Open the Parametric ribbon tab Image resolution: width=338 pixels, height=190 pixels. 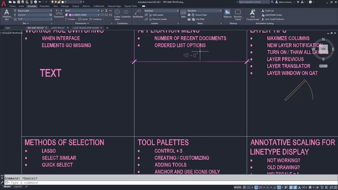(x=44, y=6)
